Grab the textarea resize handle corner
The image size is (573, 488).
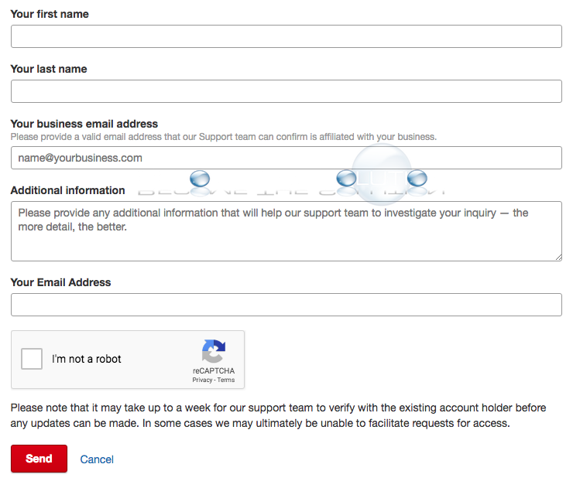click(x=558, y=258)
